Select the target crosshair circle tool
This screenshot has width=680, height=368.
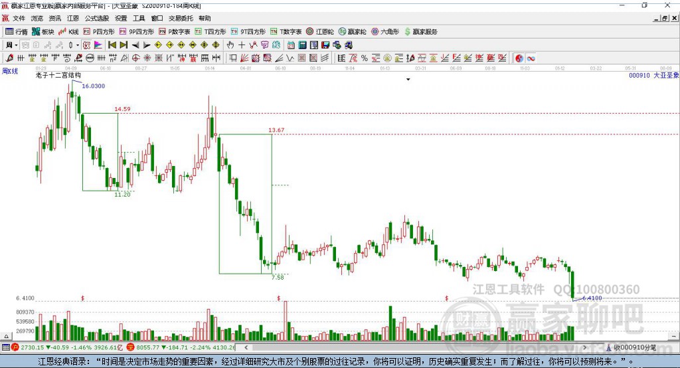(x=135, y=58)
